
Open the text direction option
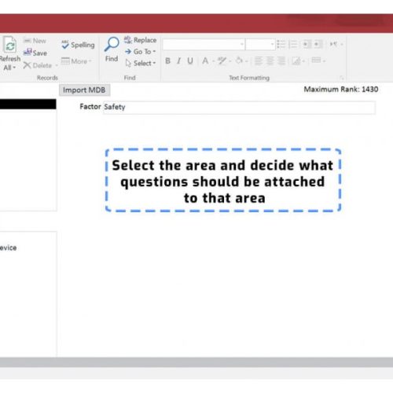click(x=336, y=44)
